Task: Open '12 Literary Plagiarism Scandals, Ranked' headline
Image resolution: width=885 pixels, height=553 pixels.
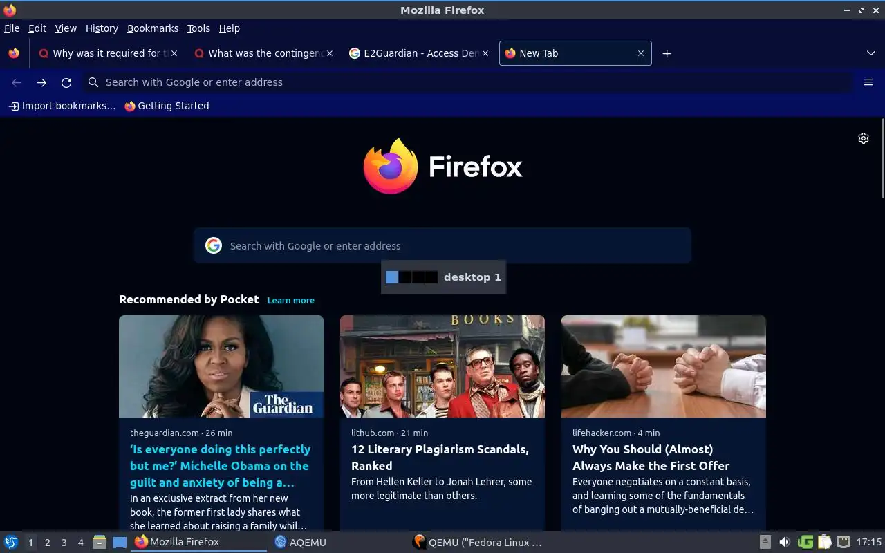Action: tap(440, 458)
